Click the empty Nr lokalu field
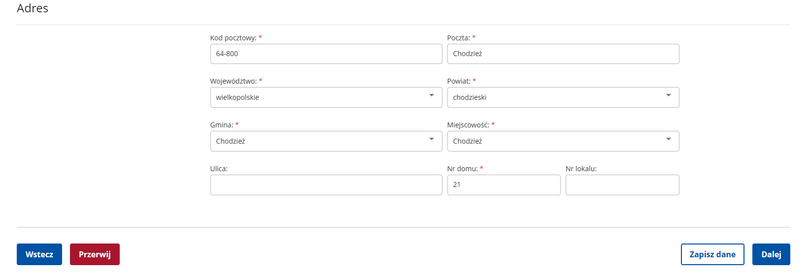811x274 pixels. (x=622, y=185)
